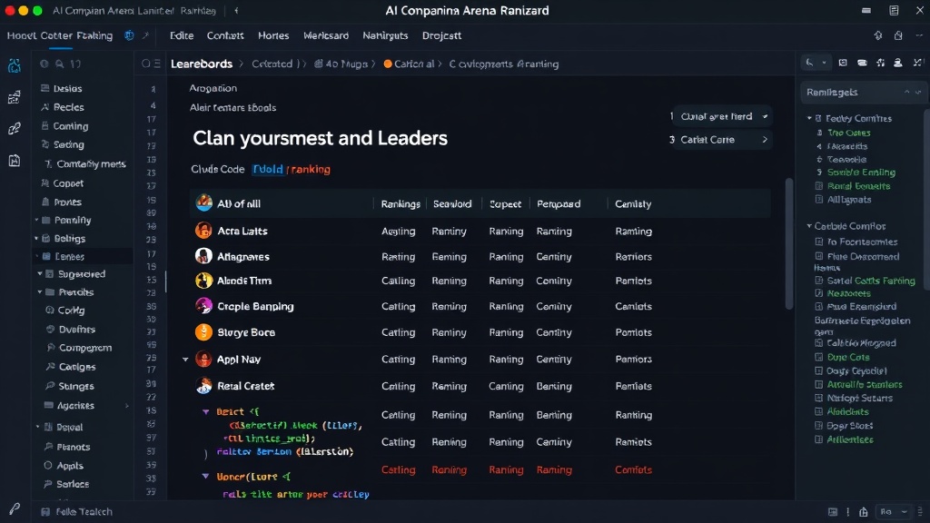
Task: Click the settings icon at top right
Action: tap(878, 35)
